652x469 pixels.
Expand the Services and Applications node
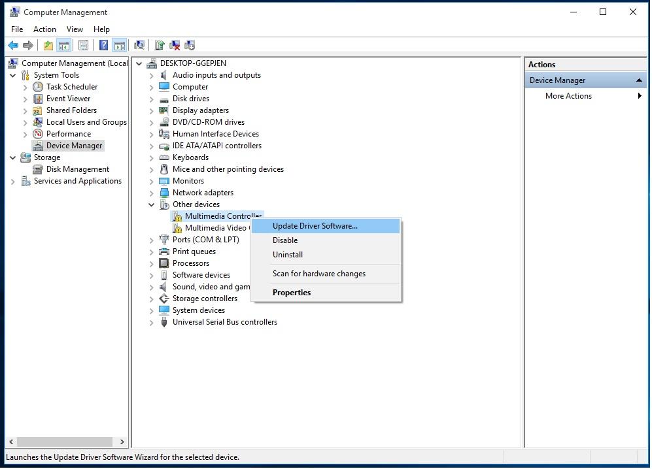point(13,182)
